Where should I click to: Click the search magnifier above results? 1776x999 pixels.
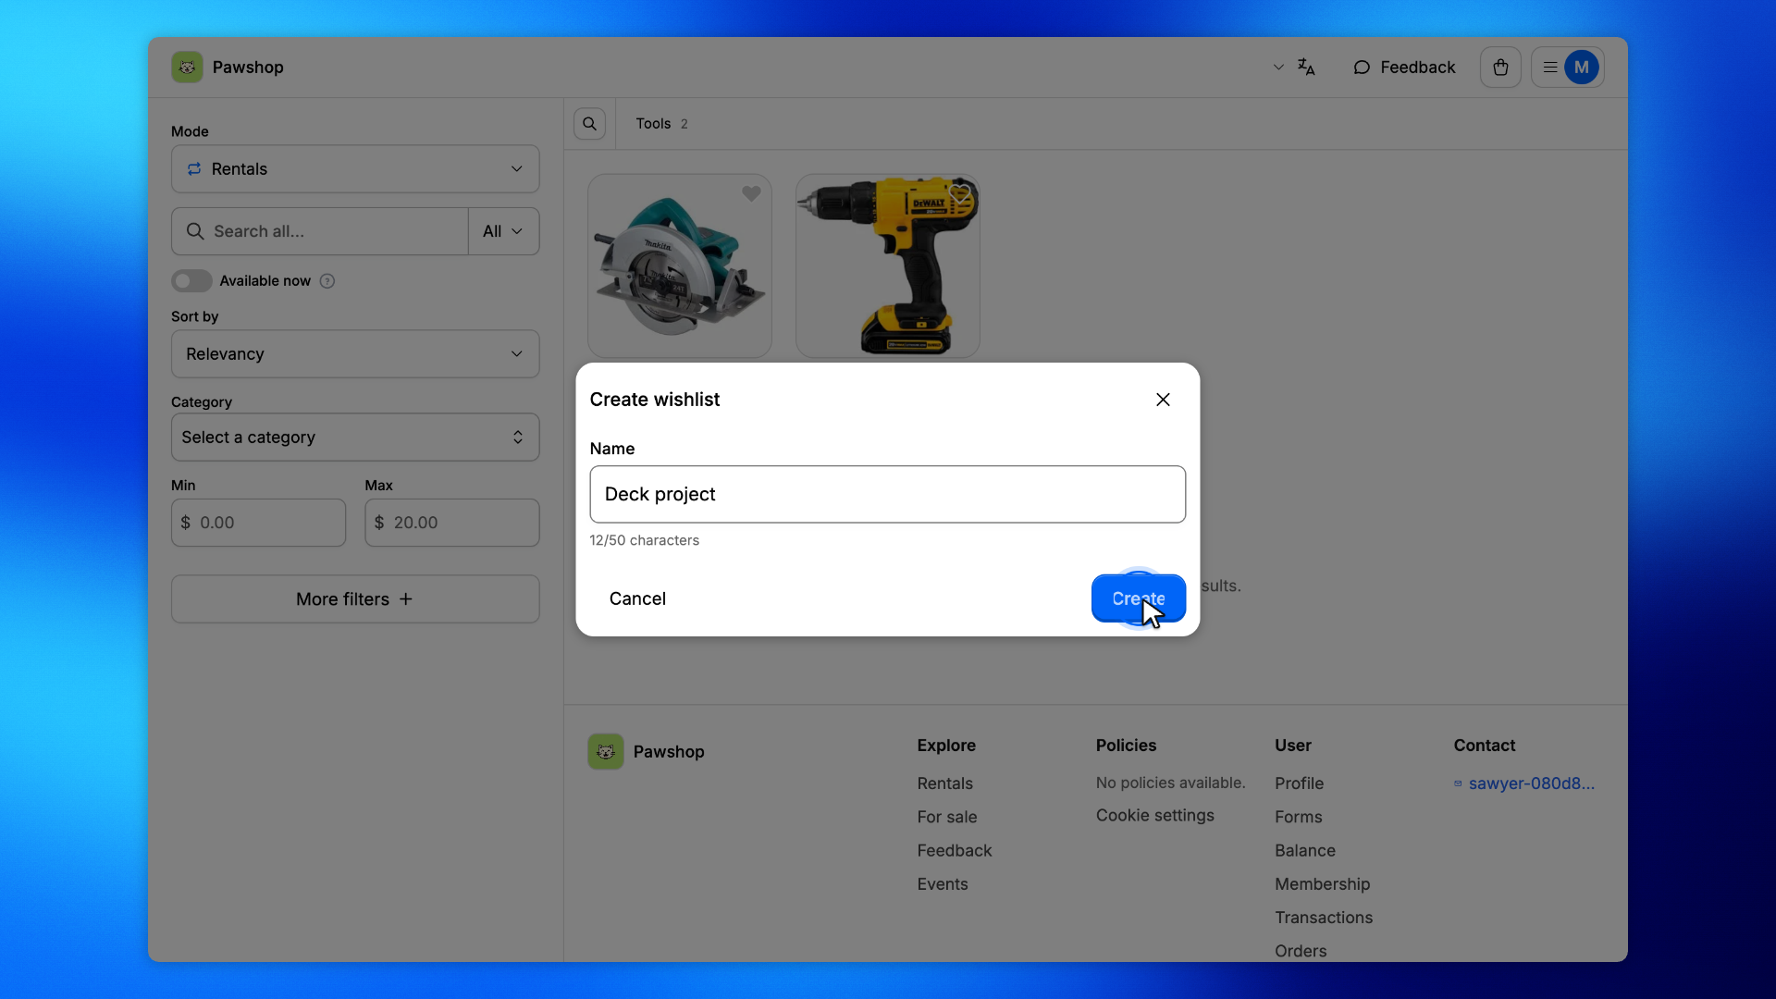pyautogui.click(x=589, y=124)
